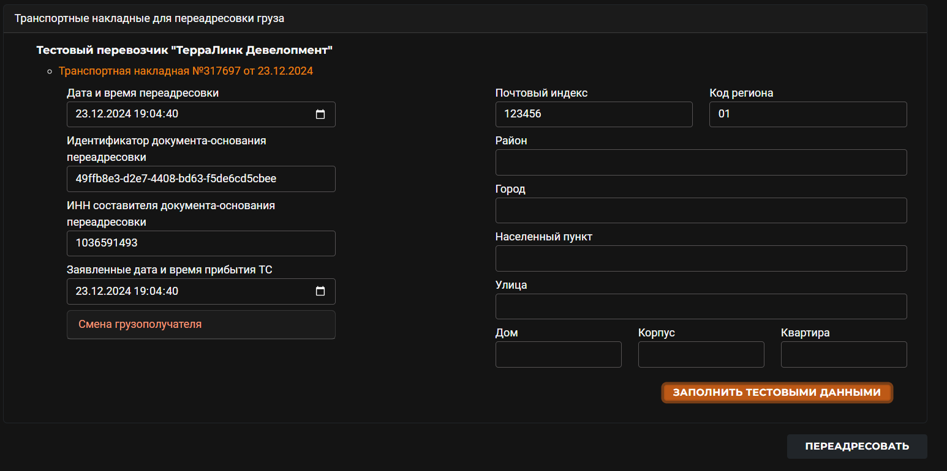This screenshot has width=947, height=471.
Task: Edit the Код региона field
Action: [x=808, y=114]
